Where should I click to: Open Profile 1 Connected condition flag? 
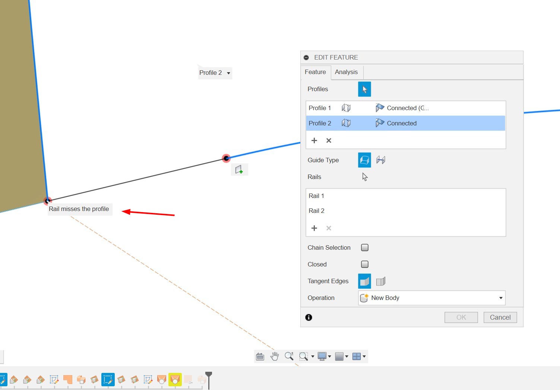pyautogui.click(x=380, y=108)
